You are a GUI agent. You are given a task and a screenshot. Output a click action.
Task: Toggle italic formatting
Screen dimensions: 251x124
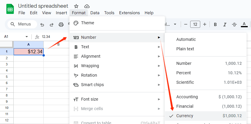click(x=225, y=24)
